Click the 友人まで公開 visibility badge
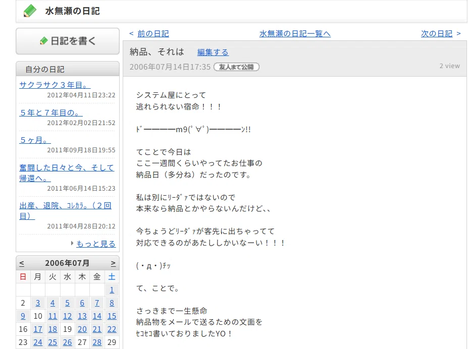This screenshot has width=468, height=349. pos(236,67)
